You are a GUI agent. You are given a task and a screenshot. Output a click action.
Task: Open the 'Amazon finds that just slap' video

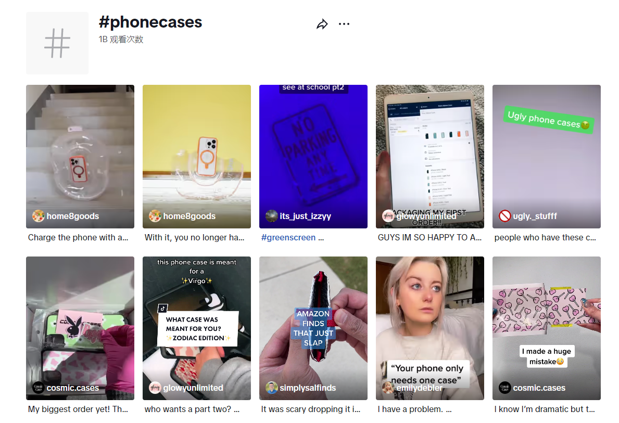(313, 328)
